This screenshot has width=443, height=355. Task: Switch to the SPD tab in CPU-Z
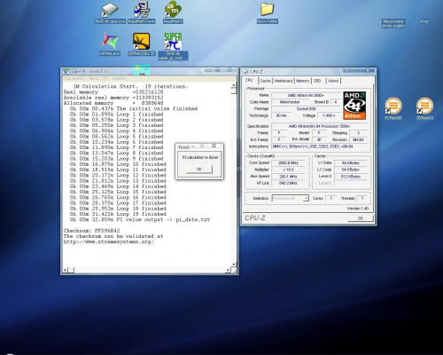click(x=317, y=81)
